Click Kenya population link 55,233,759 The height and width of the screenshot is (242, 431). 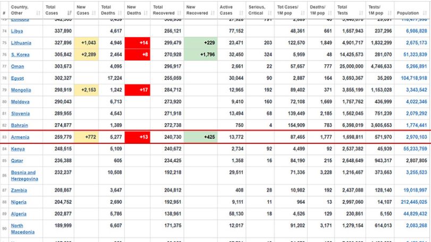pos(415,149)
